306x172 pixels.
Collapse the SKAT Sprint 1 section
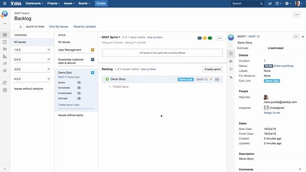click(100, 37)
